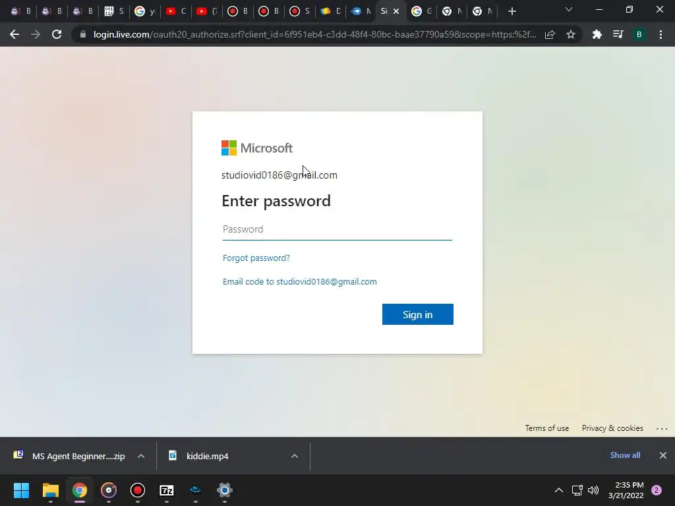This screenshot has width=675, height=506.
Task: Switch to the YouTube tab labeled C
Action: (175, 11)
